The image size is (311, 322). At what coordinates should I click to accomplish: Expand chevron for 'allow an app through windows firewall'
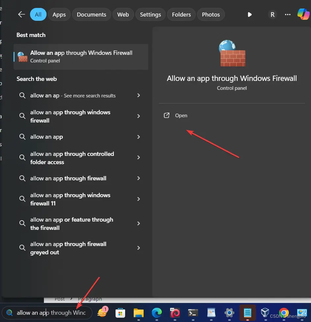139,116
